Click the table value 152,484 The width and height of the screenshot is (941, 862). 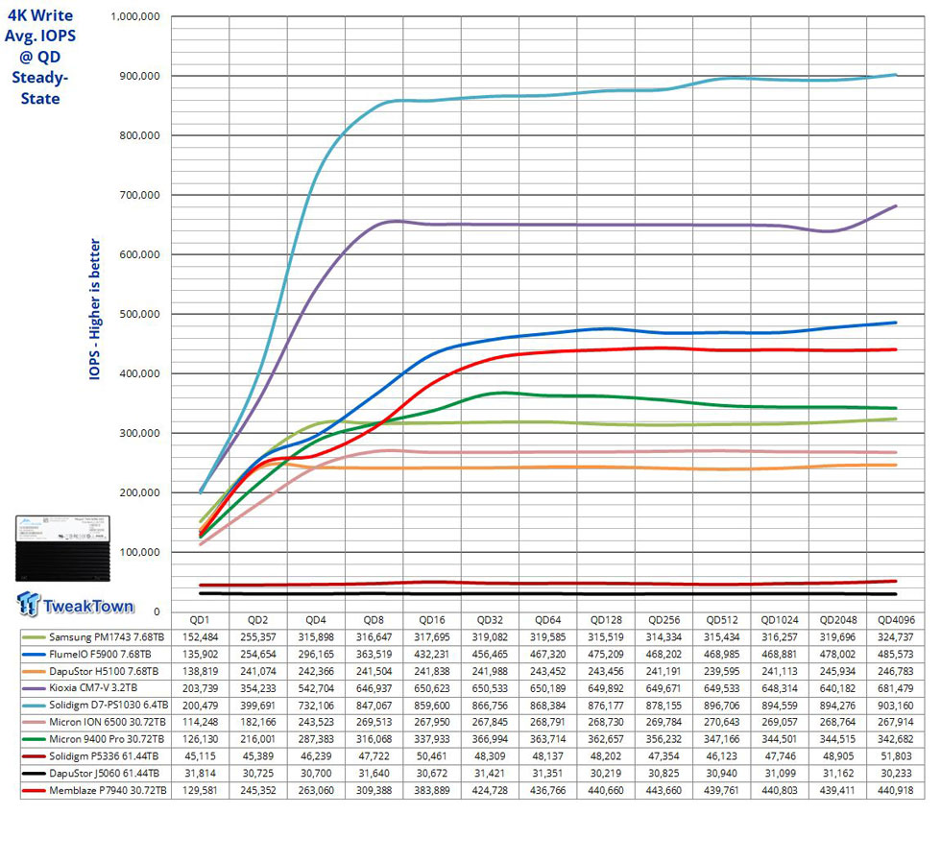(x=200, y=637)
